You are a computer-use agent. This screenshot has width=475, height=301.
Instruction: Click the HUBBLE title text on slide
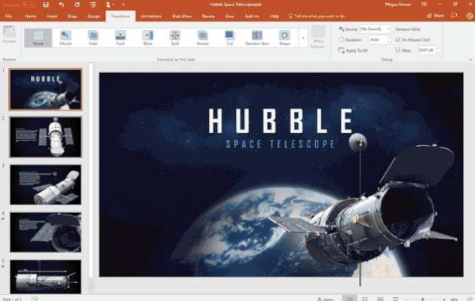click(280, 121)
